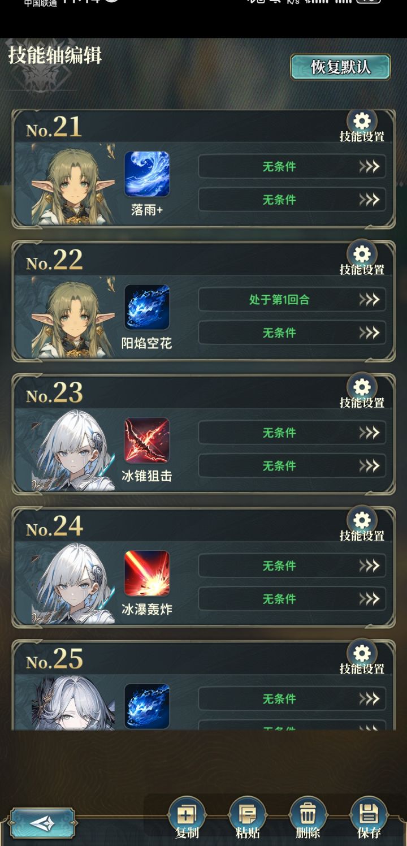Open skill settings gear for No.23

tap(362, 387)
